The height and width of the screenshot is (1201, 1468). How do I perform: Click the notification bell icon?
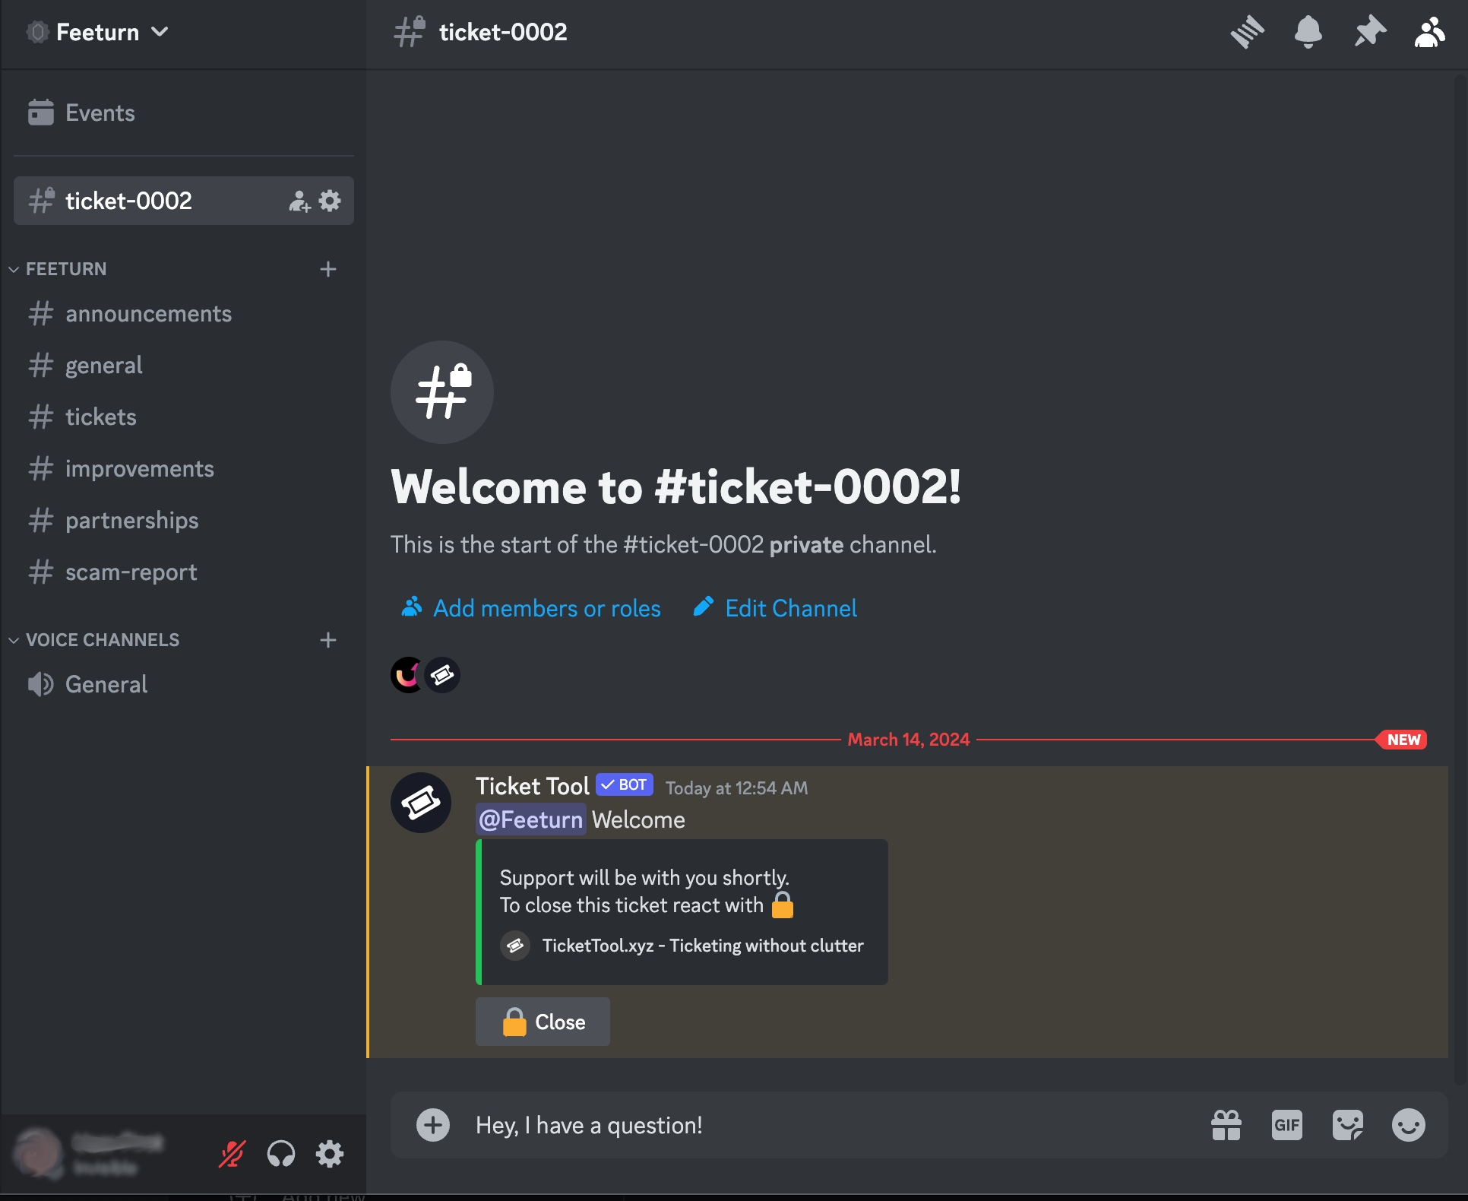pyautogui.click(x=1308, y=32)
